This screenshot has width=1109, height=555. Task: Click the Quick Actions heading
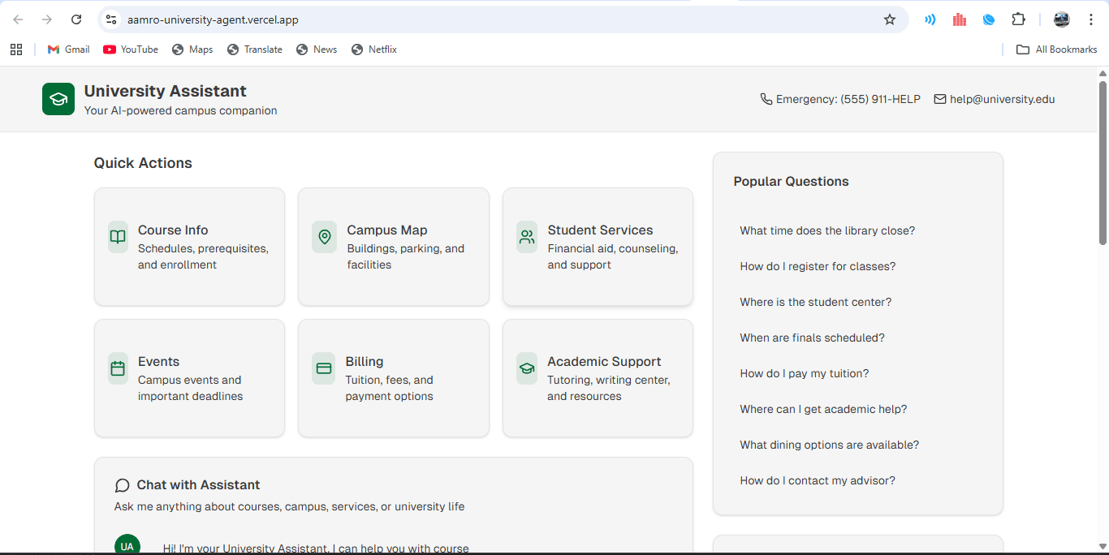pos(143,163)
